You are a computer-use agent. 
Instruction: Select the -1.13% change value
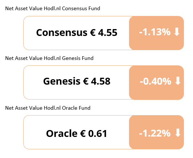pyautogui.click(x=155, y=32)
